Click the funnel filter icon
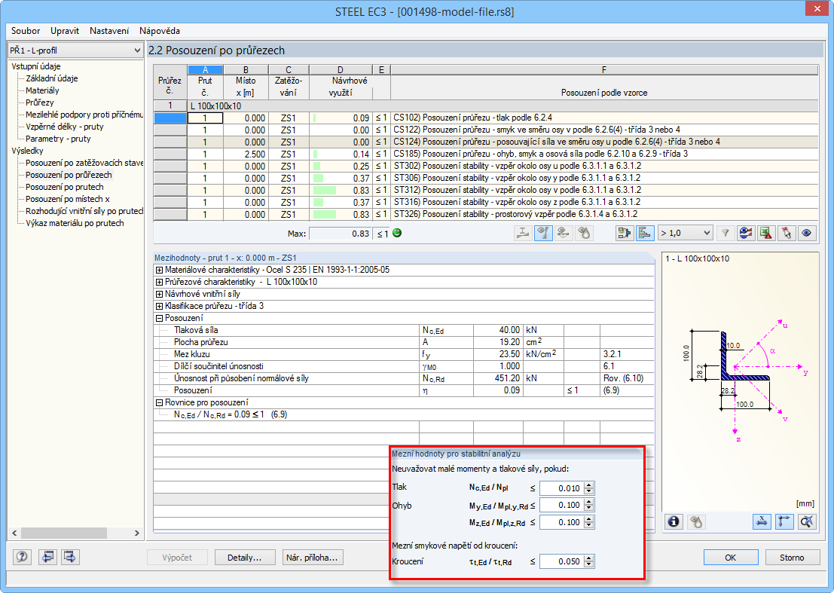Image resolution: width=834 pixels, height=593 pixels. pos(725,233)
